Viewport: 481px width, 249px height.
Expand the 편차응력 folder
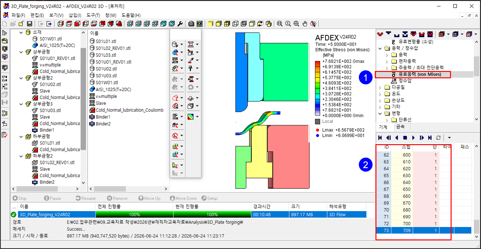point(387,61)
